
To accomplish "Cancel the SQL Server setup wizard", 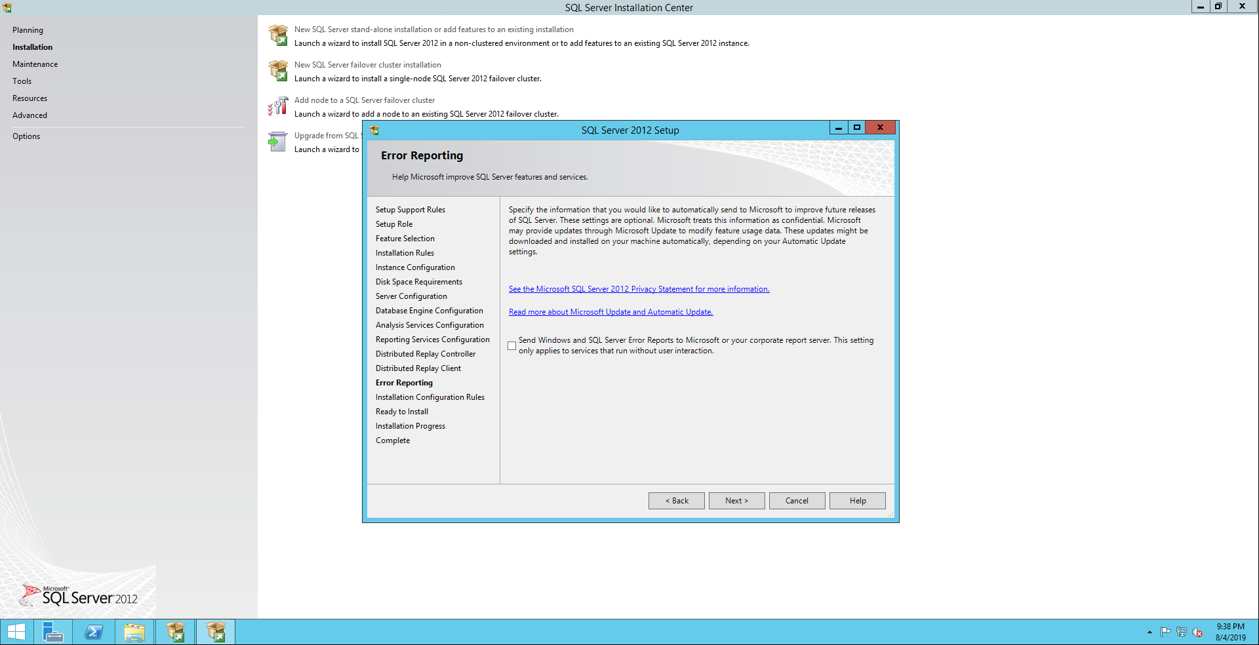I will tap(797, 501).
